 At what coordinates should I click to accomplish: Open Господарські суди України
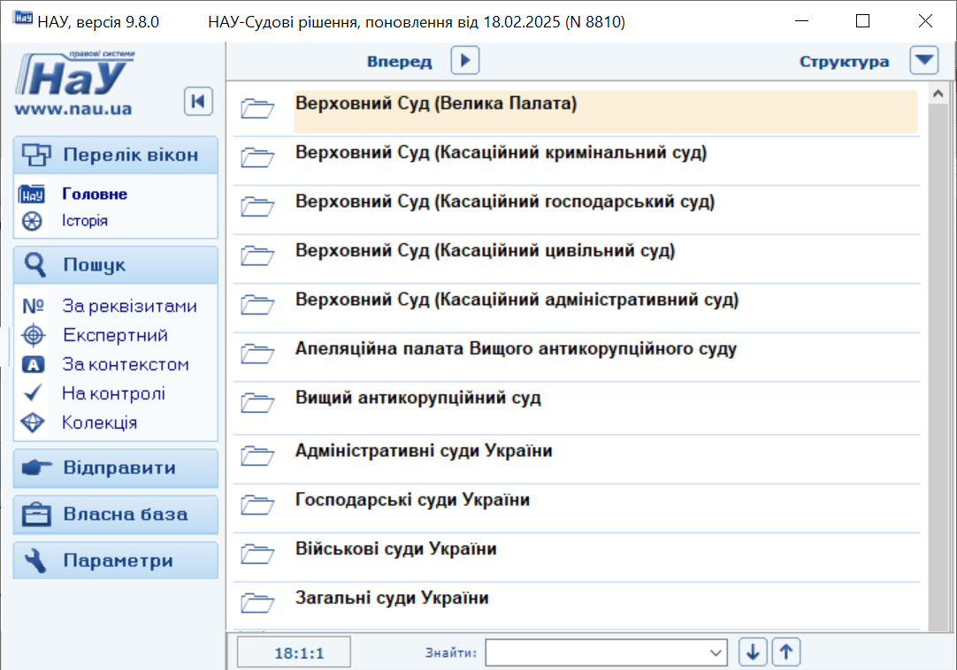pos(412,499)
